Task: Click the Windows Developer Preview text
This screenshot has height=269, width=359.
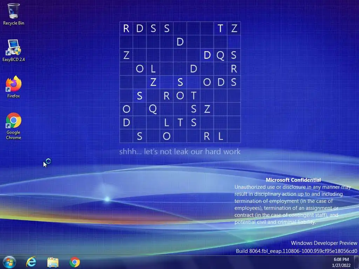Action: pyautogui.click(x=324, y=243)
